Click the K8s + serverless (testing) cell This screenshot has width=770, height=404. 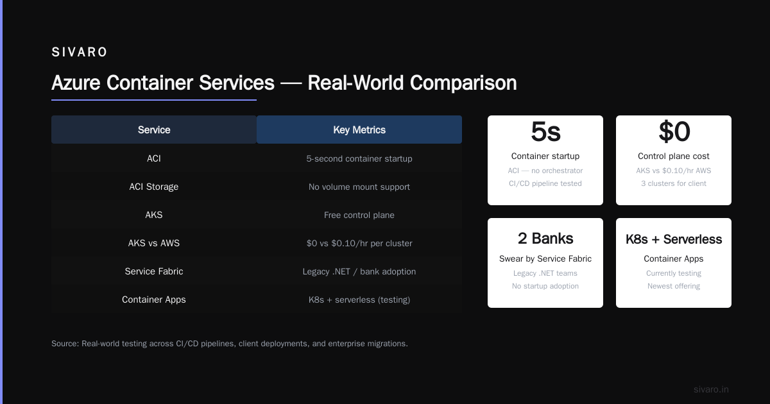[359, 299]
